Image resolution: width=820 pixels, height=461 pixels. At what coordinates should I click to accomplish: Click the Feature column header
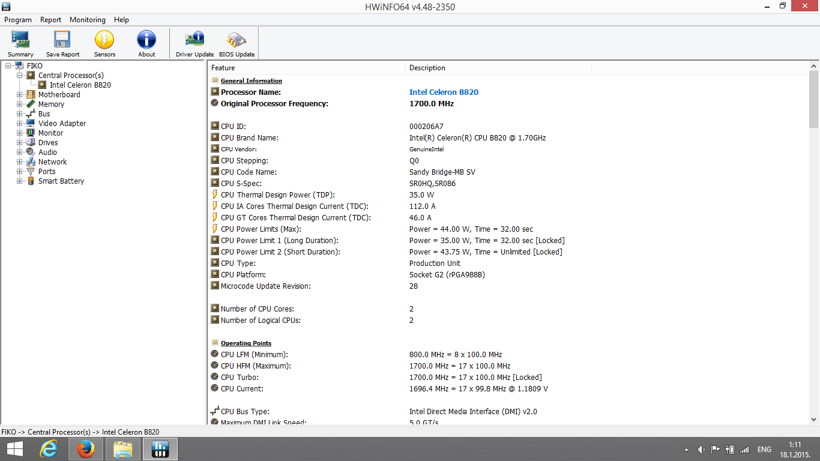(x=306, y=68)
